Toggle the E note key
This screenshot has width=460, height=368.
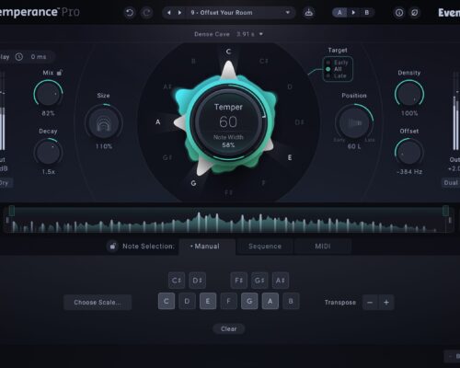tap(208, 301)
